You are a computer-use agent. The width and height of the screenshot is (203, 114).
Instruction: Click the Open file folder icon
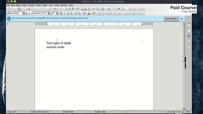[14, 9]
